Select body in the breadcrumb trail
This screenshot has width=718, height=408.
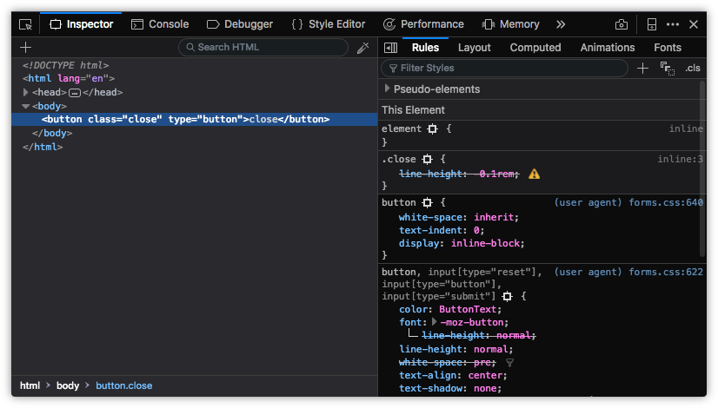tap(68, 385)
